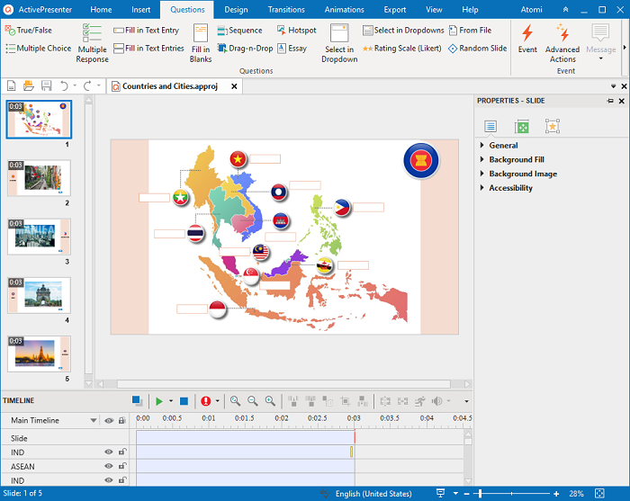Redo the last action
Viewport: 630px width, 501px height.
pos(87,85)
